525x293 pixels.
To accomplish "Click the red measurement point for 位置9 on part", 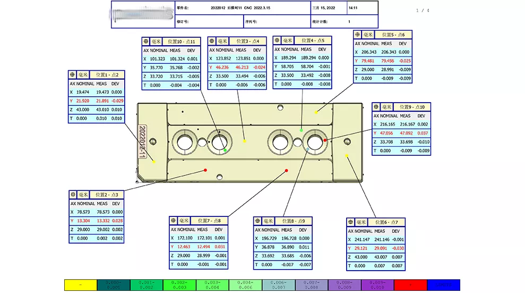I will pyautogui.click(x=325, y=140).
